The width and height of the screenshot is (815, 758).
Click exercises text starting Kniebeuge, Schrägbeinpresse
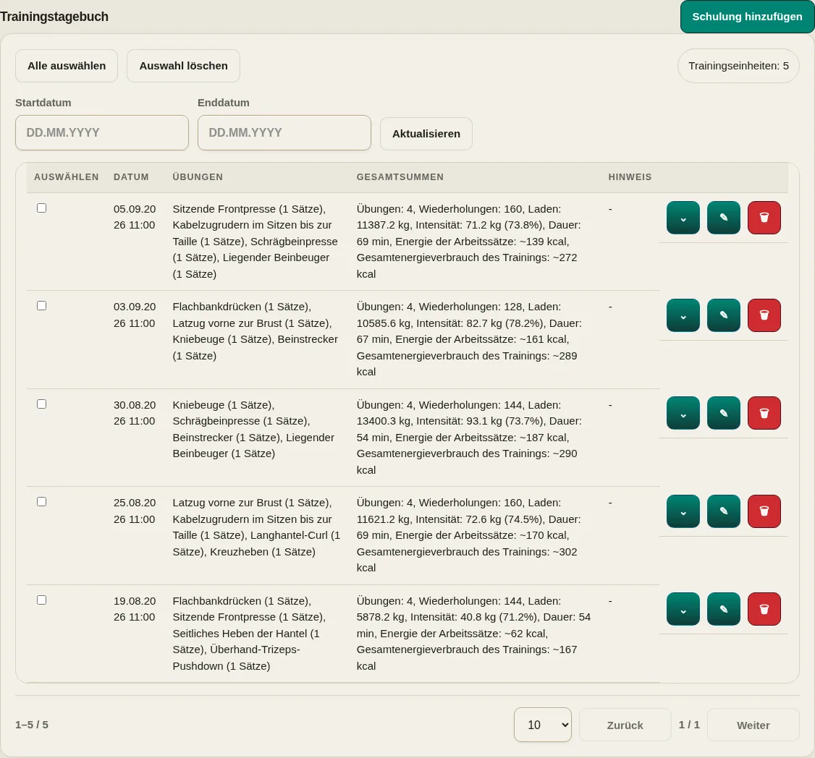point(253,429)
